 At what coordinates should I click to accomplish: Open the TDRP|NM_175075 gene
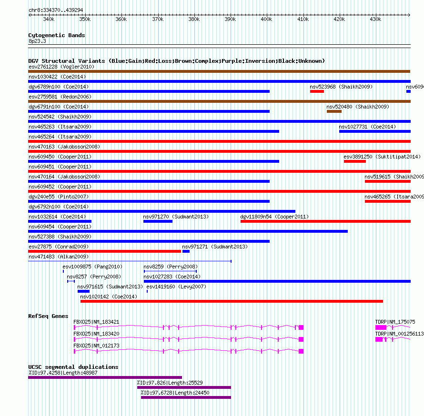(x=393, y=327)
